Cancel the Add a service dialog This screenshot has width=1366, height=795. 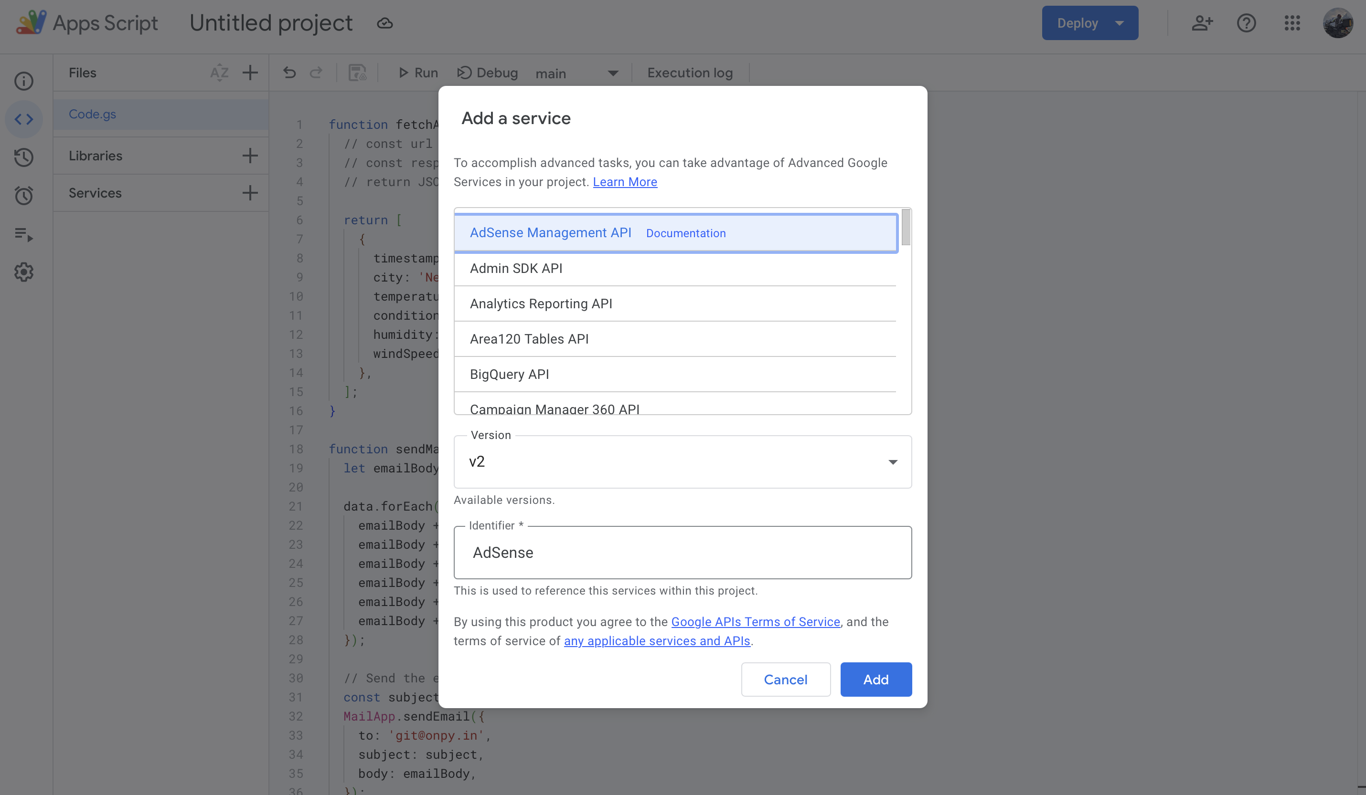click(785, 679)
